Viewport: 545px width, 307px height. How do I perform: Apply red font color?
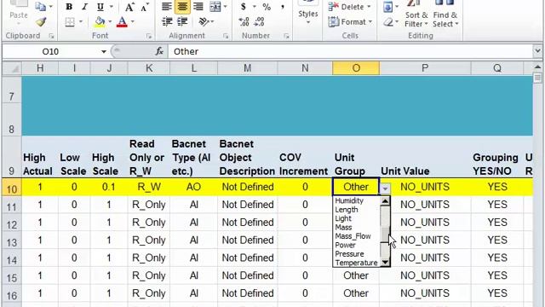122,22
